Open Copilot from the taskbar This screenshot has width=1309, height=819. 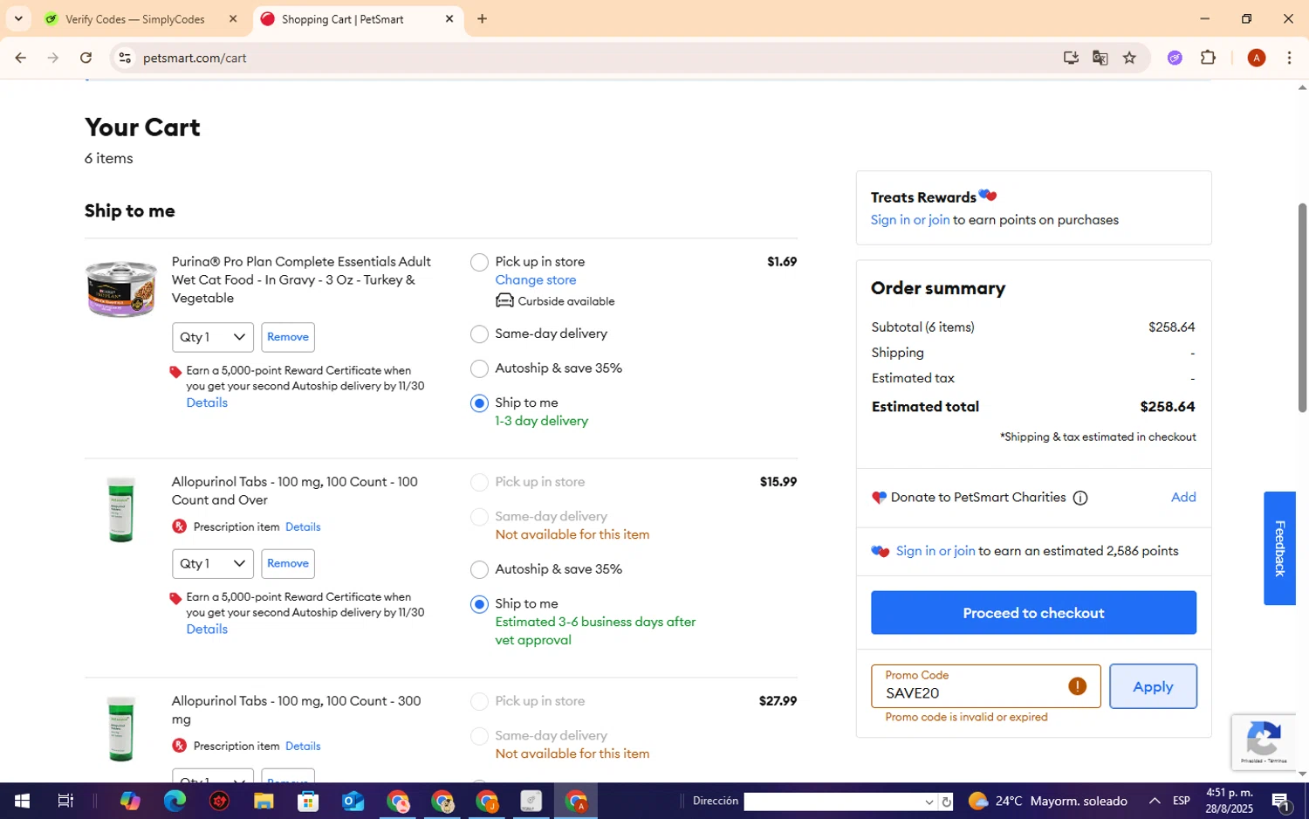coord(130,801)
